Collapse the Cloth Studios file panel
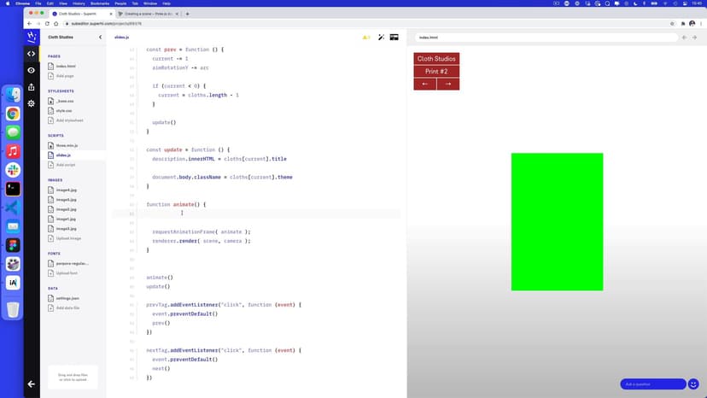The height and width of the screenshot is (398, 707). coord(100,38)
